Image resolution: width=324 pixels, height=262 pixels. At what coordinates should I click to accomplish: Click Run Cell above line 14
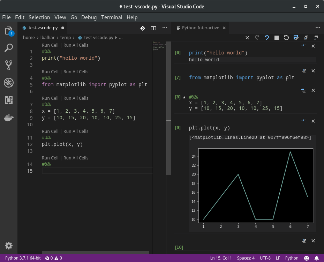tap(50, 158)
